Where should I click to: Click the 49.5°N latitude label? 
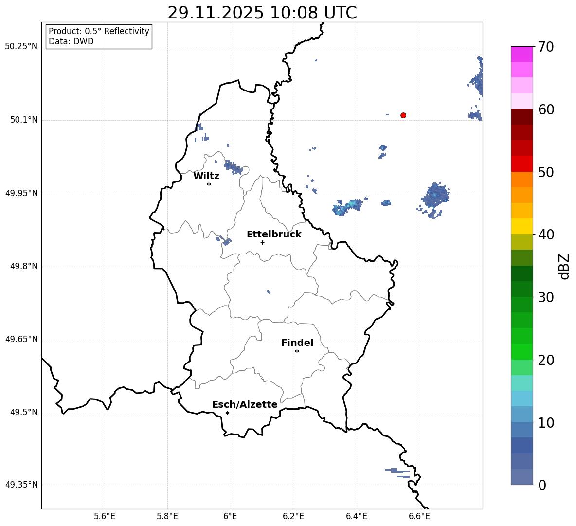pos(24,412)
